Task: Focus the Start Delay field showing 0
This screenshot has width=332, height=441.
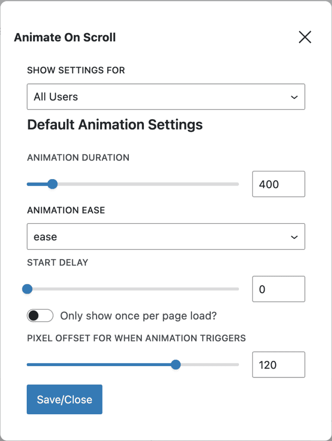Action: 278,289
